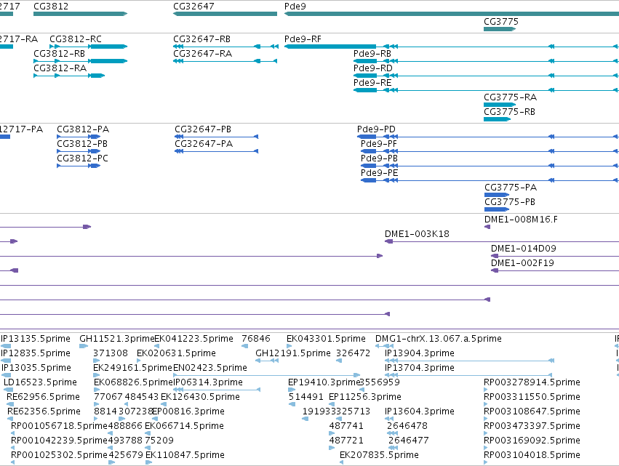
Task: Select transcript CG3775-RB
Action: pos(509,112)
